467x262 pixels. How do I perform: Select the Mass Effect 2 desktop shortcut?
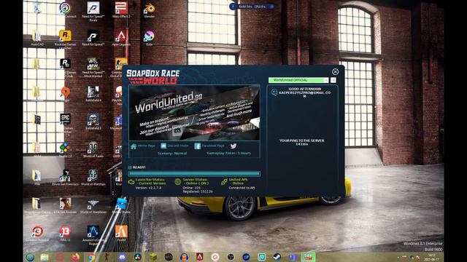[121, 10]
